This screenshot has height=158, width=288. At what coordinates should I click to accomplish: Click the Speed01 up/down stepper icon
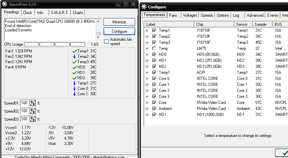point(33,103)
